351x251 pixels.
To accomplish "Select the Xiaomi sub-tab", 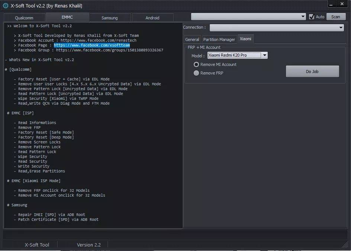I will pos(245,39).
